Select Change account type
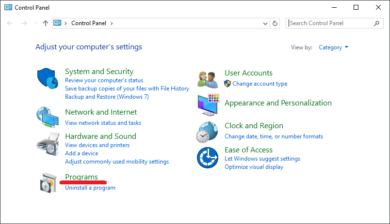Viewport: 390px width, 224px height. pos(260,84)
